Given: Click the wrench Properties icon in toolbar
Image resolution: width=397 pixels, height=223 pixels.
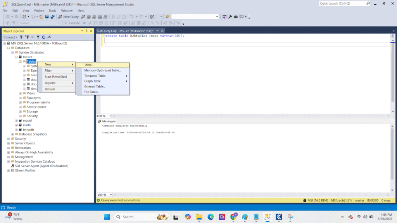Looking at the screenshot, I should 230,17.
